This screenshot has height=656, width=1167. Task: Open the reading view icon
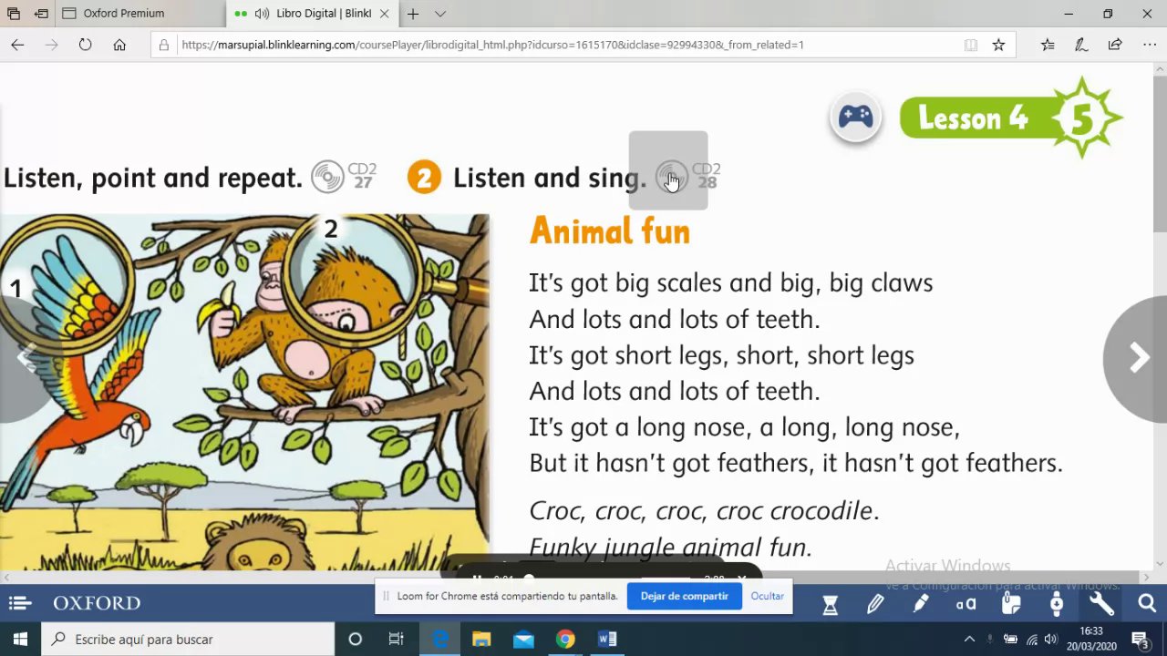(971, 45)
